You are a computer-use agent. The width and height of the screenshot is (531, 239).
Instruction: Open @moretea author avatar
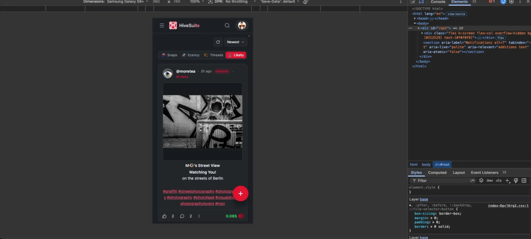click(x=168, y=73)
